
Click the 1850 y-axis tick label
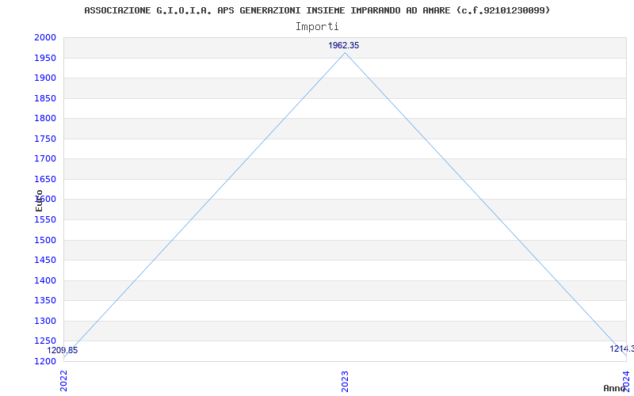point(45,98)
